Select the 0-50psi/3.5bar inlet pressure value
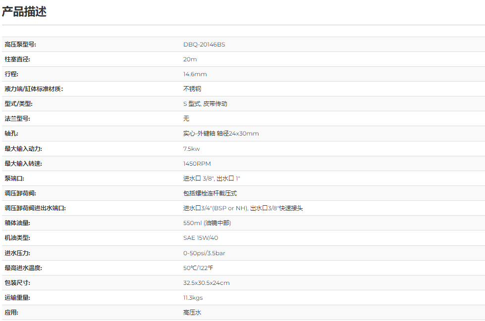The image size is (485, 321). tap(204, 253)
